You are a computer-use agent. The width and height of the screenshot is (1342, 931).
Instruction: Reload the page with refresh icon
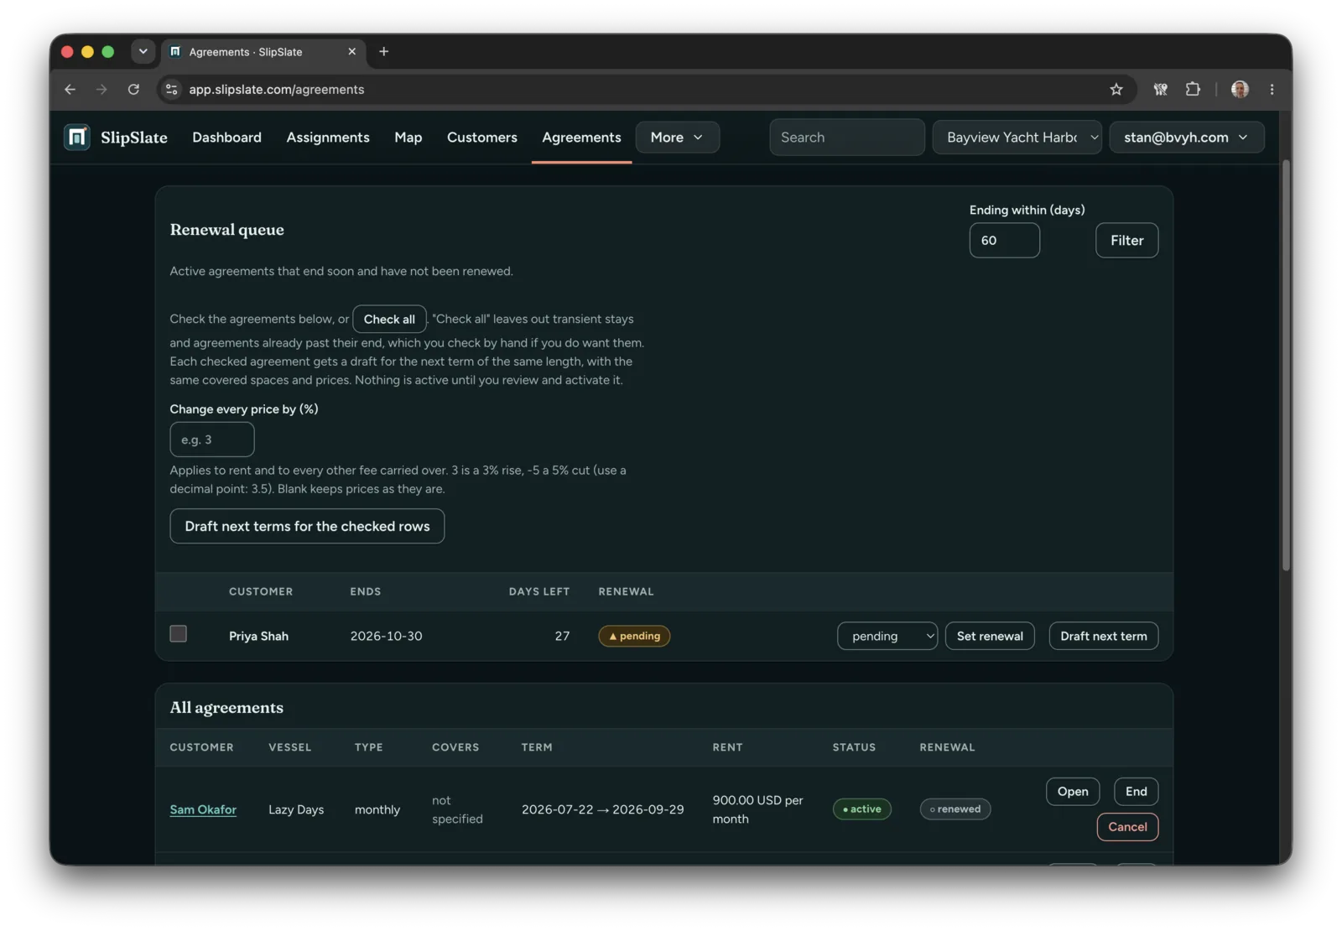click(133, 89)
